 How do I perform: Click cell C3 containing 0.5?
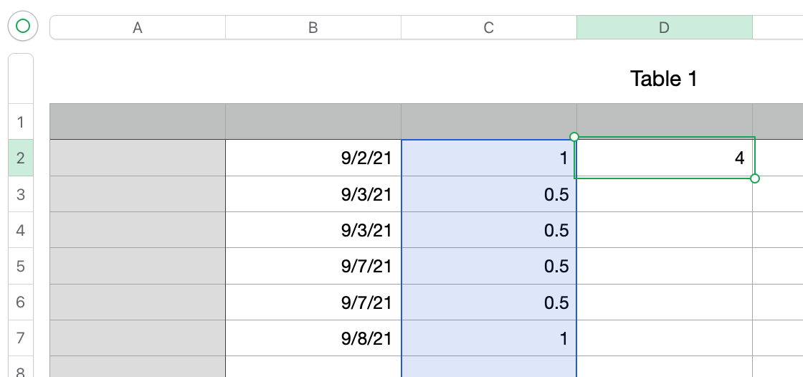tap(489, 194)
